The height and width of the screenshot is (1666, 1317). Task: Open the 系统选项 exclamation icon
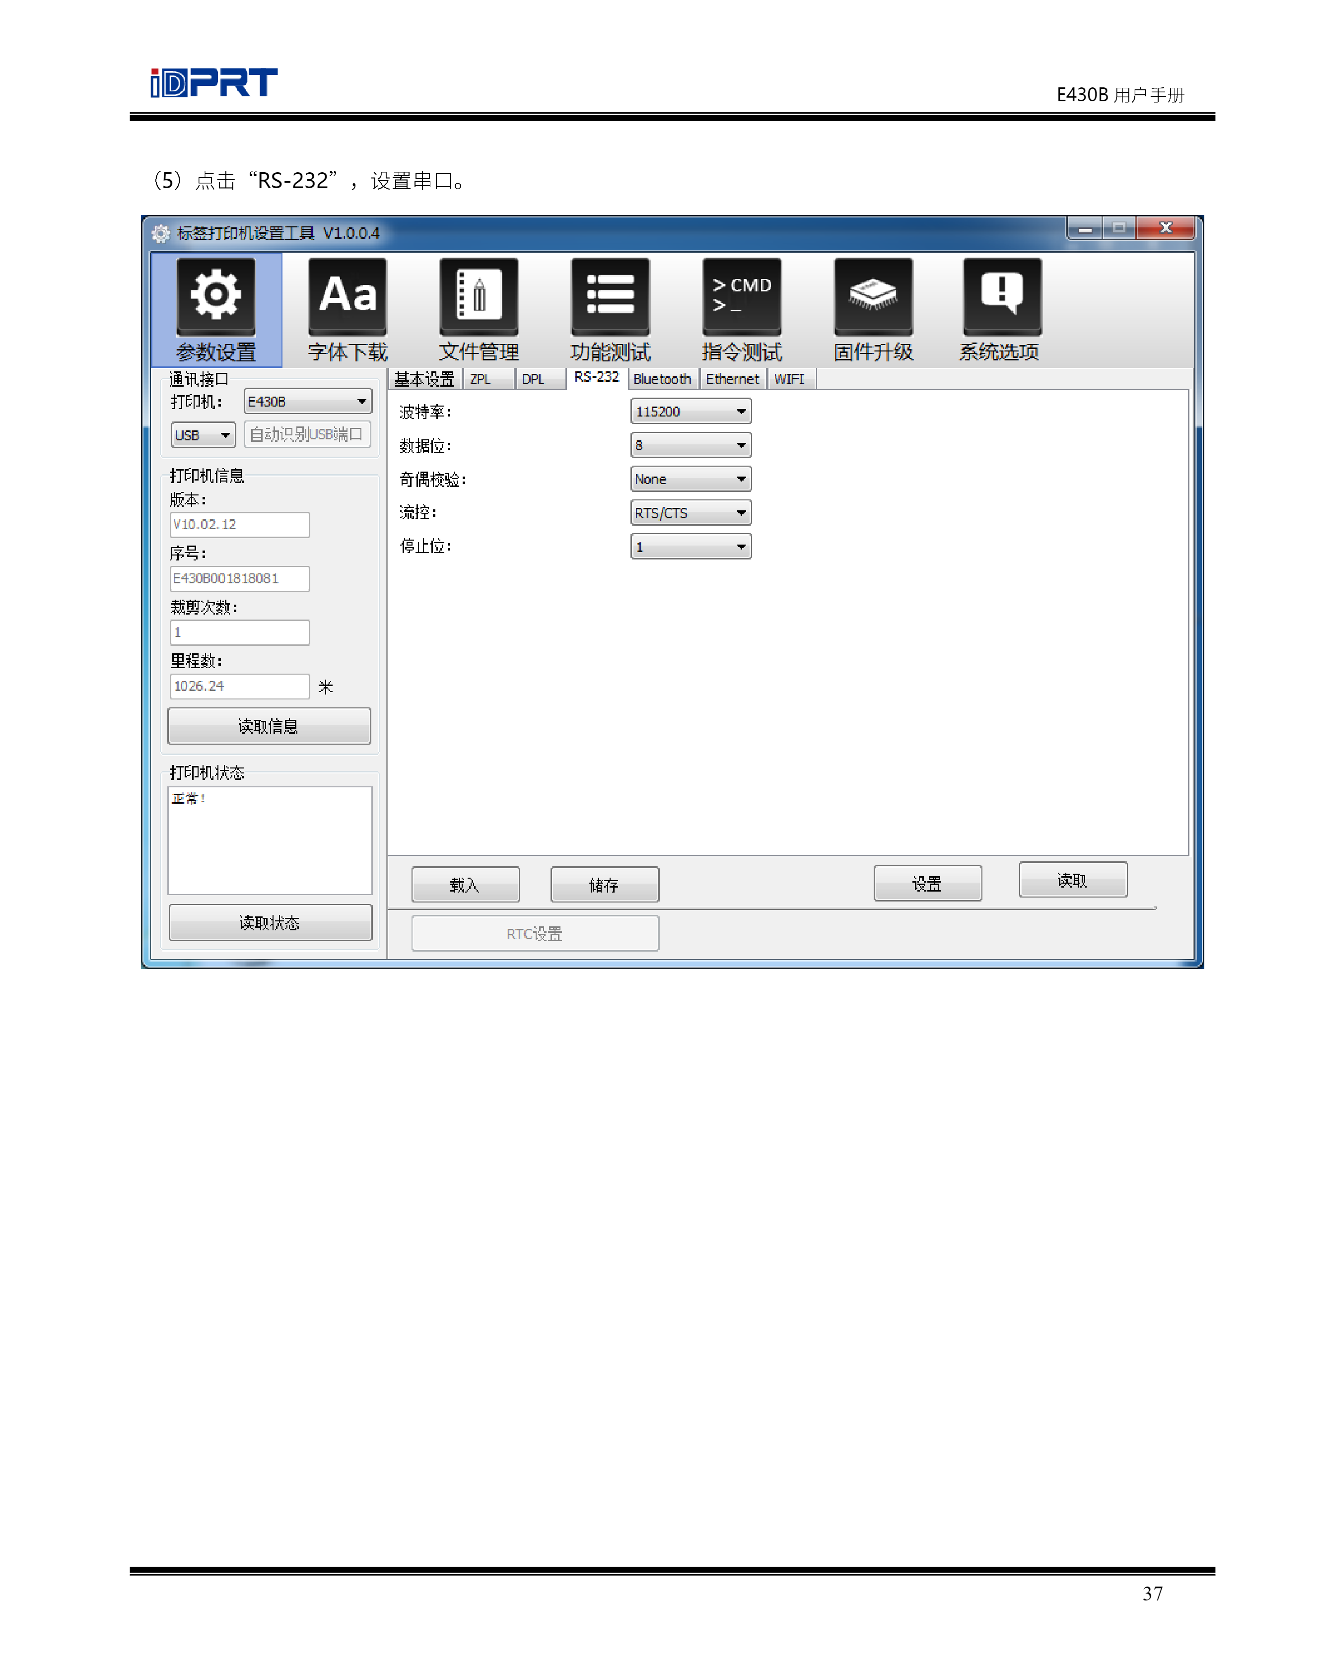tap(1002, 296)
